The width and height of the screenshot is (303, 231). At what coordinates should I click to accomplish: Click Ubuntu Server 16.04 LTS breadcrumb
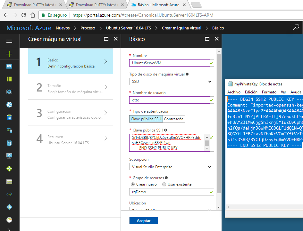pyautogui.click(x=129, y=28)
